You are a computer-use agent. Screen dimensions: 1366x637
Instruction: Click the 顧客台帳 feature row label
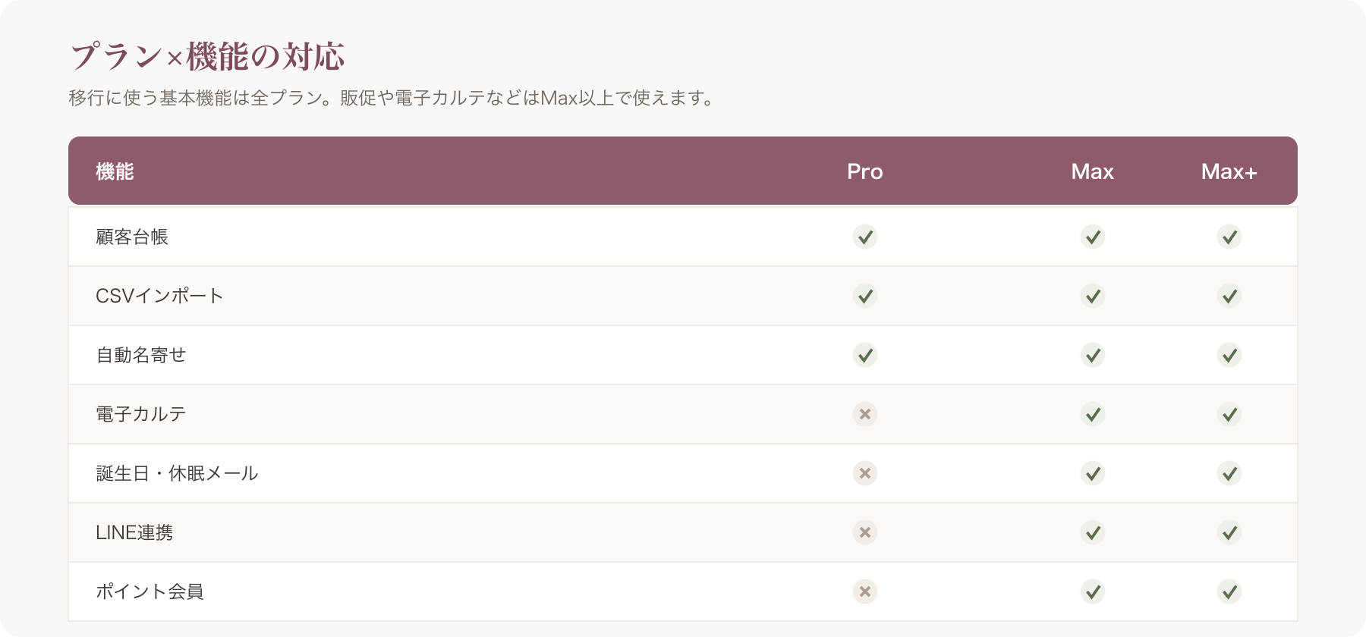pyautogui.click(x=132, y=237)
